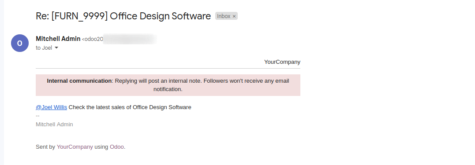Screen dimensions: 475x165
Task: Follow the YourCompany link in the footer
Action: [75, 147]
